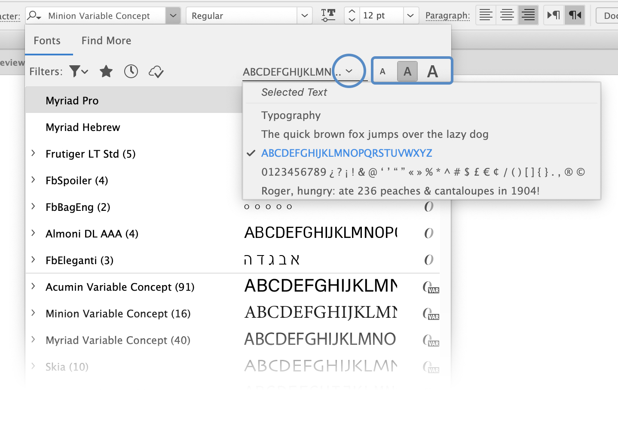Select small sample text size A
Image resolution: width=618 pixels, height=423 pixels.
pyautogui.click(x=382, y=72)
